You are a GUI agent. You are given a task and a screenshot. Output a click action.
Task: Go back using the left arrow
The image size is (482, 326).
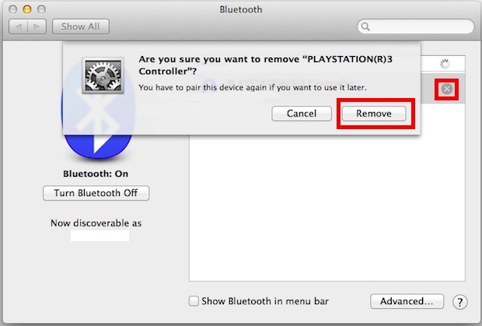coord(19,26)
